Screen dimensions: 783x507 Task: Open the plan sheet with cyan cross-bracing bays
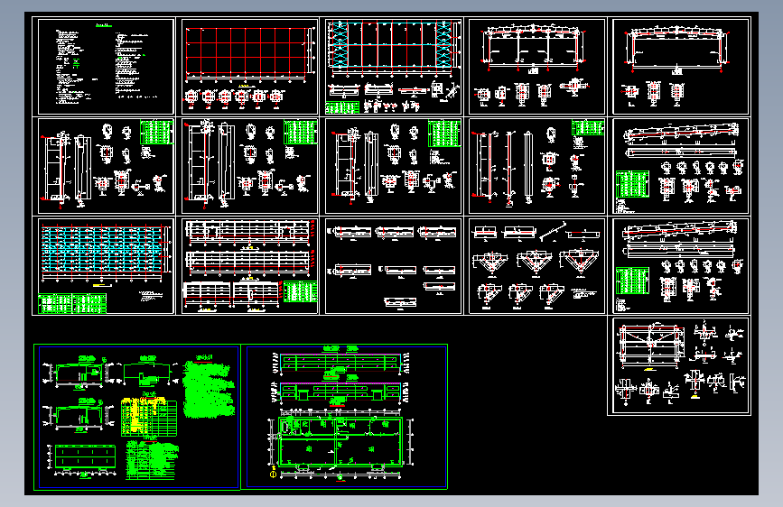[x=394, y=67]
